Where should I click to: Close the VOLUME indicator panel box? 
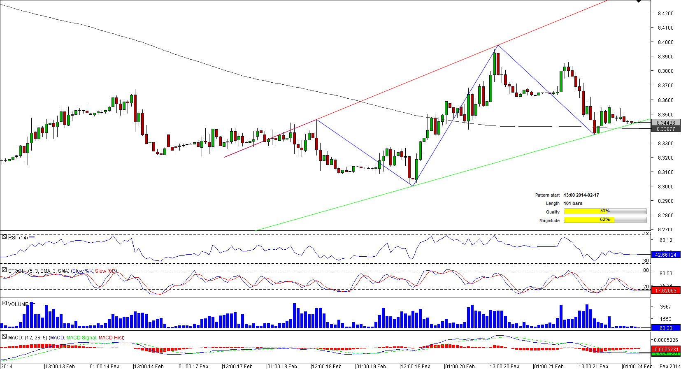pyautogui.click(x=4, y=303)
